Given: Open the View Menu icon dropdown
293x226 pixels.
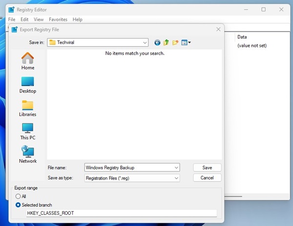Looking at the screenshot, I should pyautogui.click(x=186, y=43).
